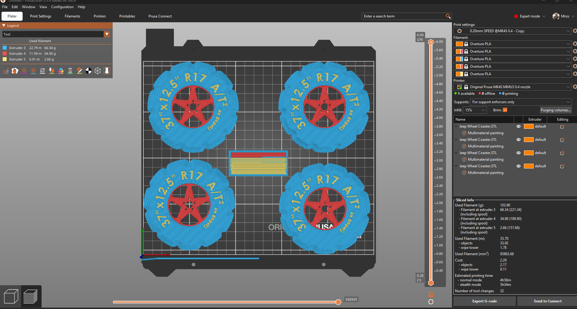The image size is (577, 309).
Task: Toggle tool marker down-arrow icon
Action: (x=107, y=71)
